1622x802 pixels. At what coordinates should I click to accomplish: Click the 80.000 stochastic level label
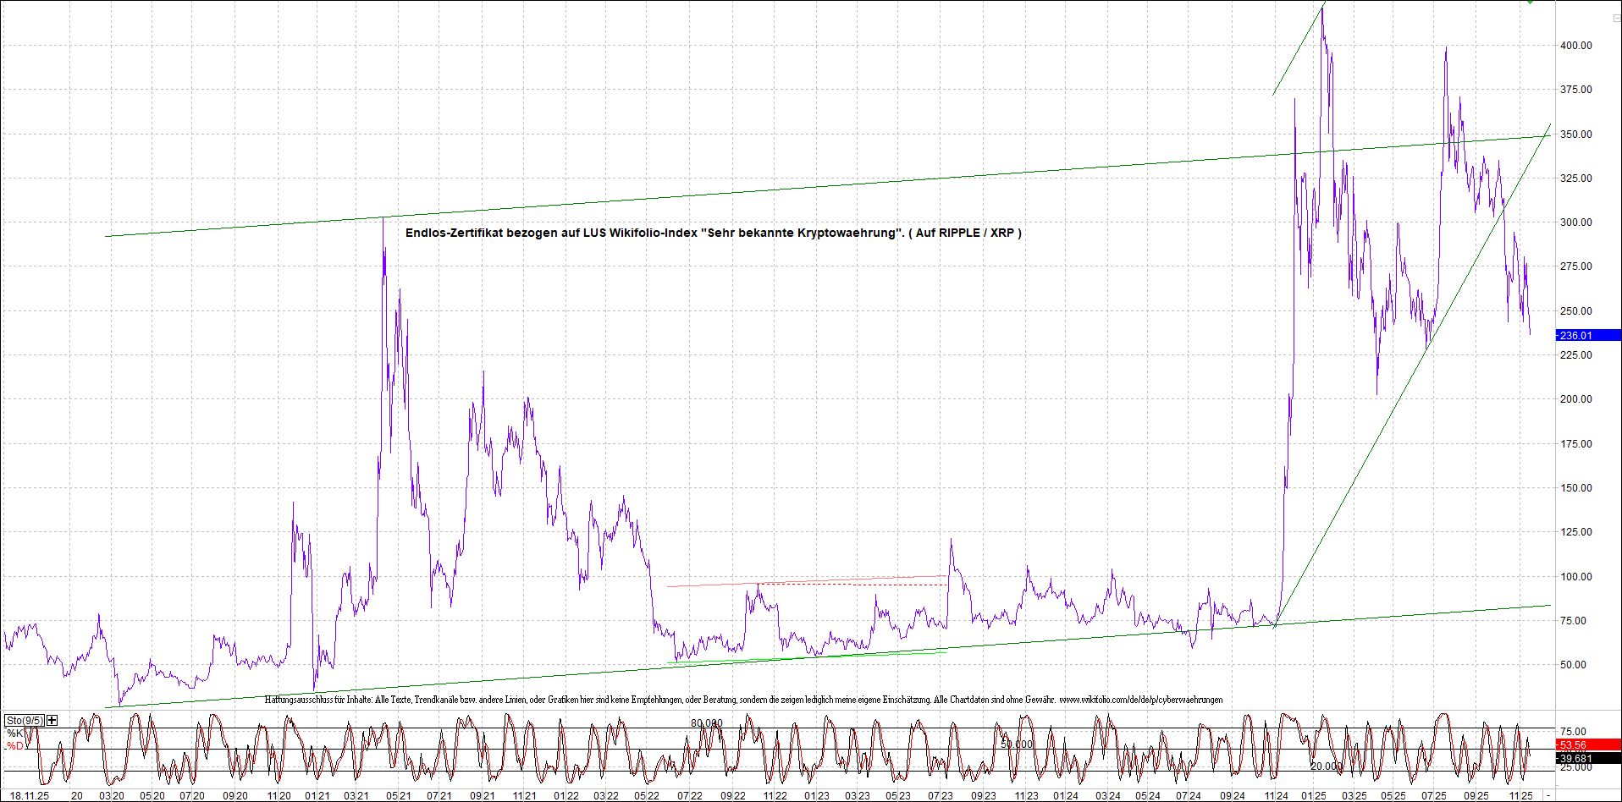point(706,723)
